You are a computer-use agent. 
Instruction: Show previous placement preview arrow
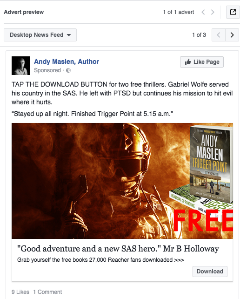pyautogui.click(x=219, y=35)
